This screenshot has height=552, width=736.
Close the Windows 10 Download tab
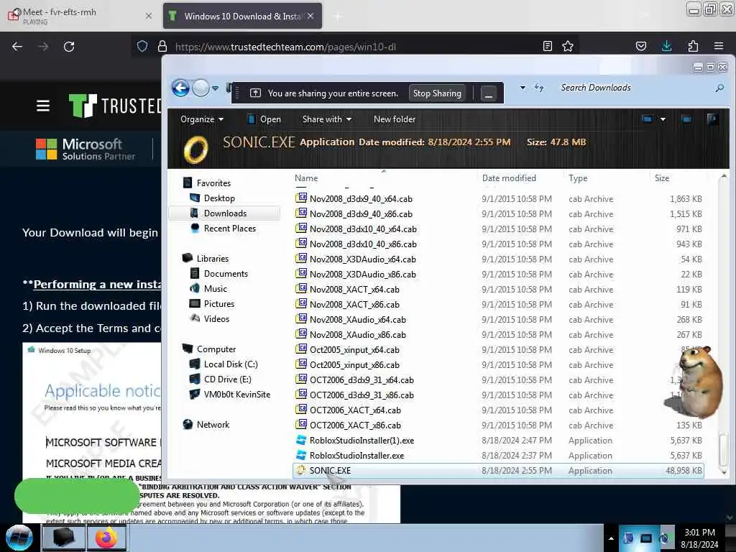point(310,16)
